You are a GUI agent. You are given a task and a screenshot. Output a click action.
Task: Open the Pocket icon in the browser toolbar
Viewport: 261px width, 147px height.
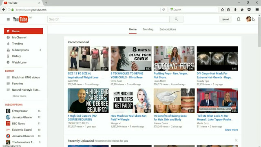pos(249,10)
